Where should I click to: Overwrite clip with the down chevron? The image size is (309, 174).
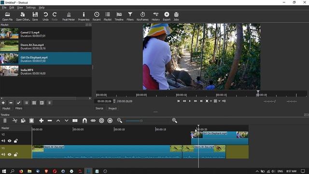point(67,120)
